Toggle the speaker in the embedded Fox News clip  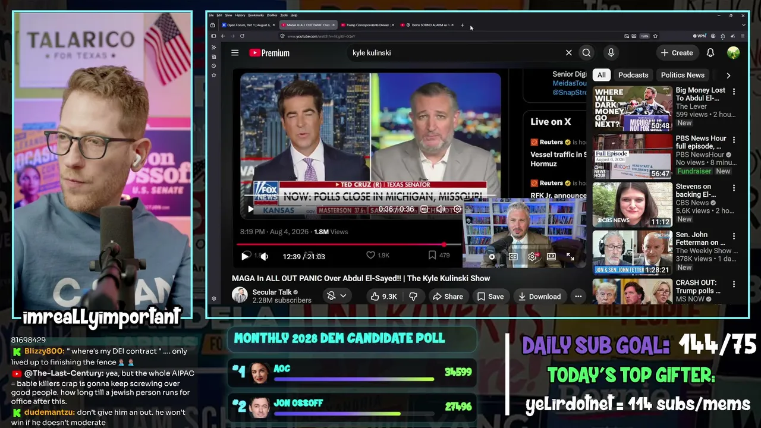441,209
